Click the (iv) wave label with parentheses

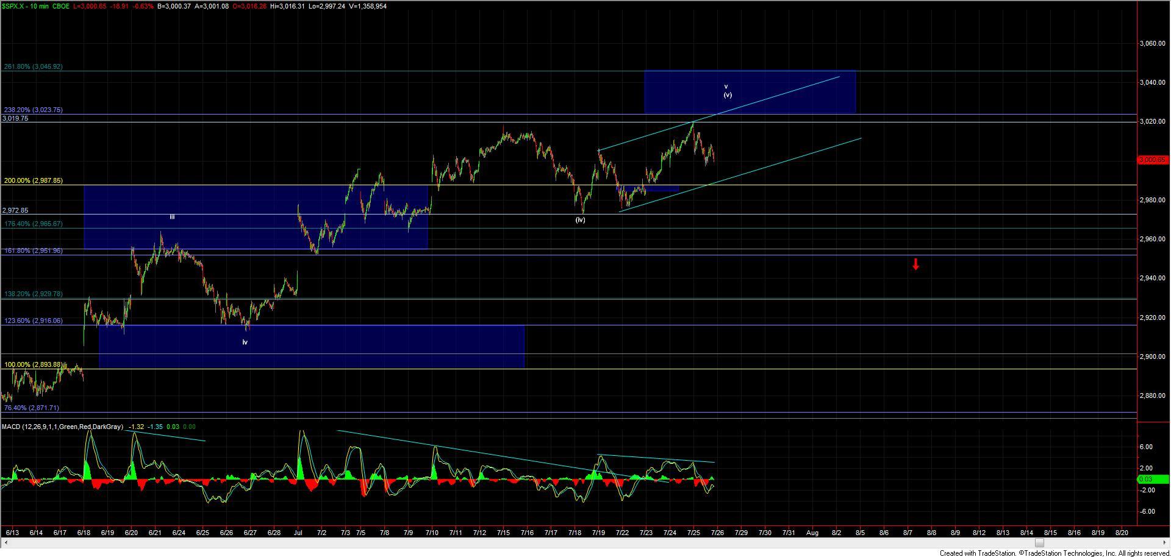(580, 220)
